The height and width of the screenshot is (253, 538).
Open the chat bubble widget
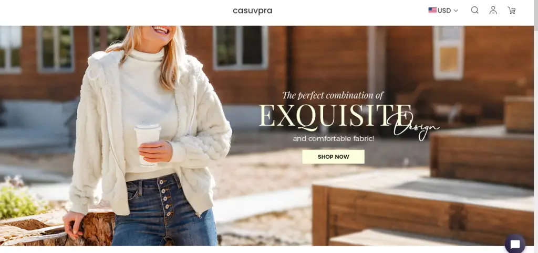click(x=515, y=244)
